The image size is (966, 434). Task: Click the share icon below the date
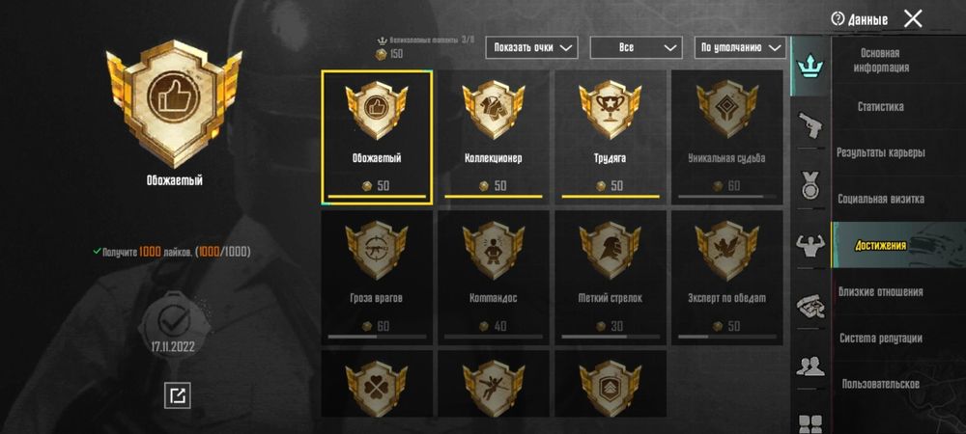tap(178, 395)
